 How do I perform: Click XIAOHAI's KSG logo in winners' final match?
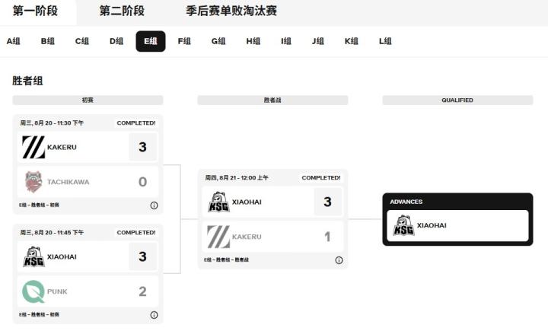[218, 202]
